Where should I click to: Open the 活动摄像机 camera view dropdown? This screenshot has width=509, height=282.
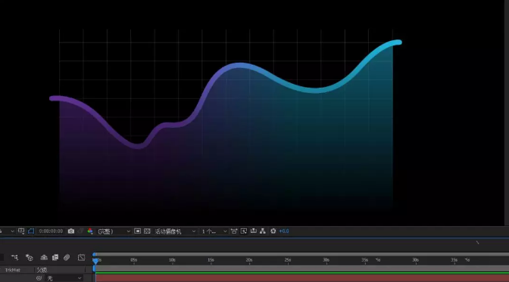175,231
